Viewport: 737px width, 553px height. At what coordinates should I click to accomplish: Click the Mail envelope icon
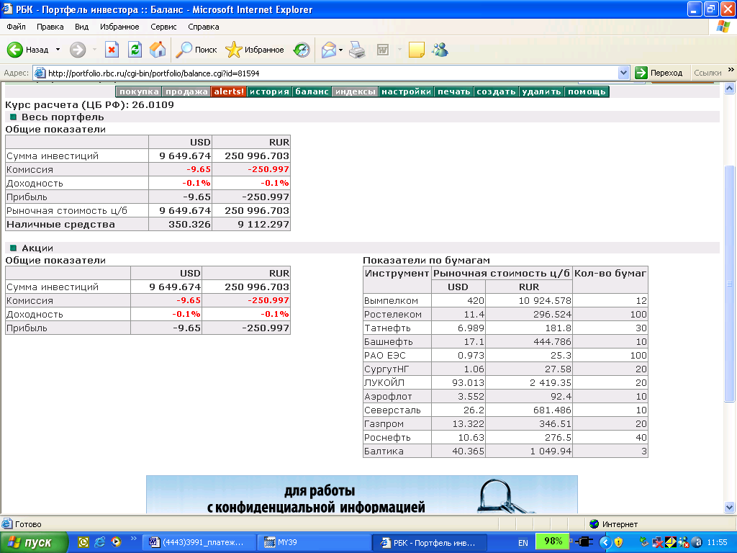329,50
